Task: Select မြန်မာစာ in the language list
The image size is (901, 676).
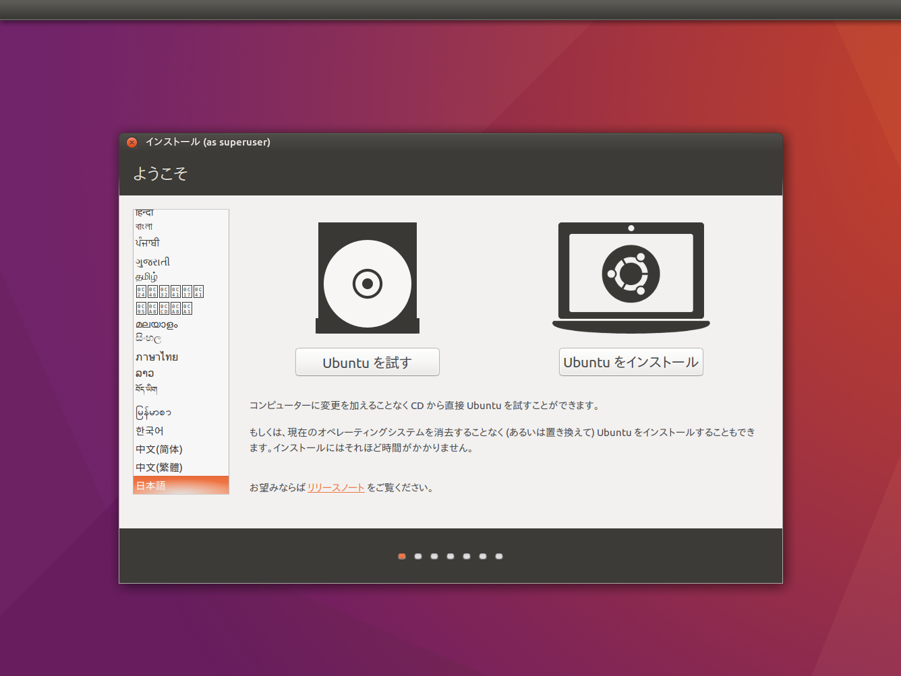Action: [x=181, y=412]
